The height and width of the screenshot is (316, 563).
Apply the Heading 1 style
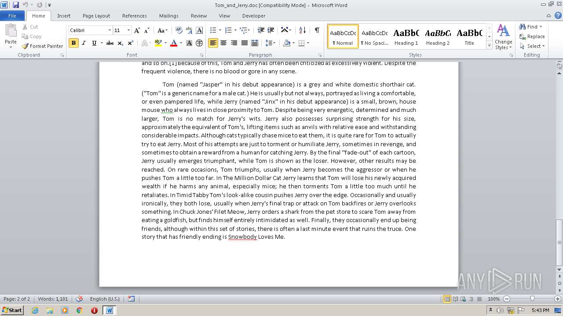(x=406, y=36)
